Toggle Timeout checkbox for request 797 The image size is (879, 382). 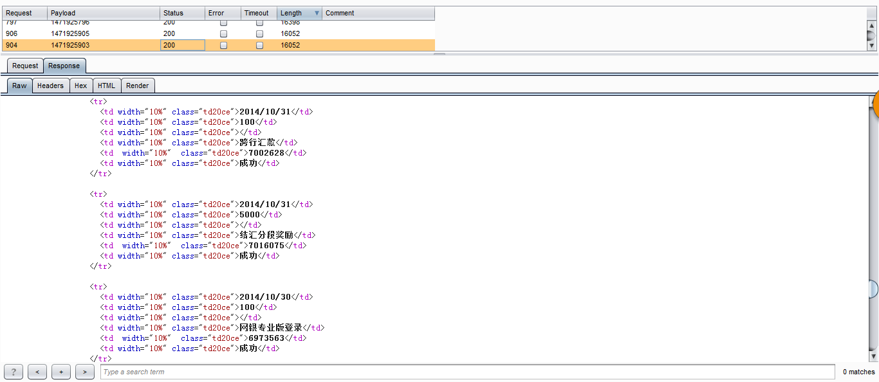259,23
